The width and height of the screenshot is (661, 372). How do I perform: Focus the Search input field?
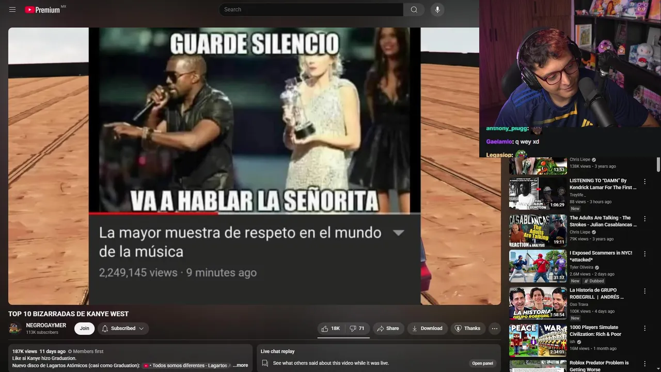311,9
